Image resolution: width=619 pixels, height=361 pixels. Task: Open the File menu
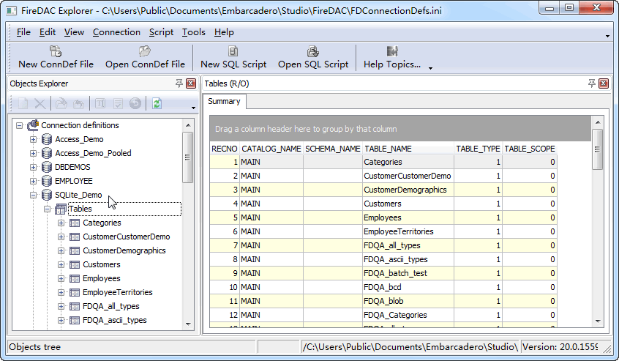tap(23, 32)
